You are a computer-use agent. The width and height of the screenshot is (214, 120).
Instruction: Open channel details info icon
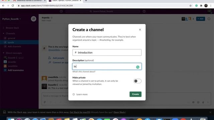pyautogui.click(x=209, y=19)
